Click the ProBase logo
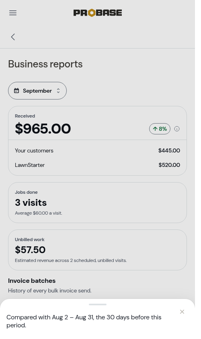Image resolution: width=201 pixels, height=339 pixels. (98, 13)
